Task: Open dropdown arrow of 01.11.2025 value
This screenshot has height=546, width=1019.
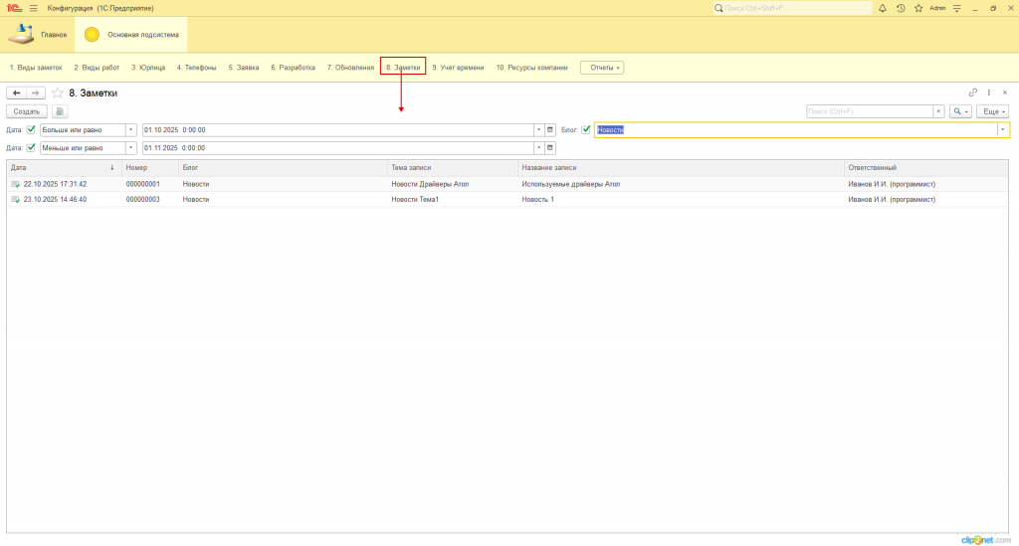Action: 538,148
